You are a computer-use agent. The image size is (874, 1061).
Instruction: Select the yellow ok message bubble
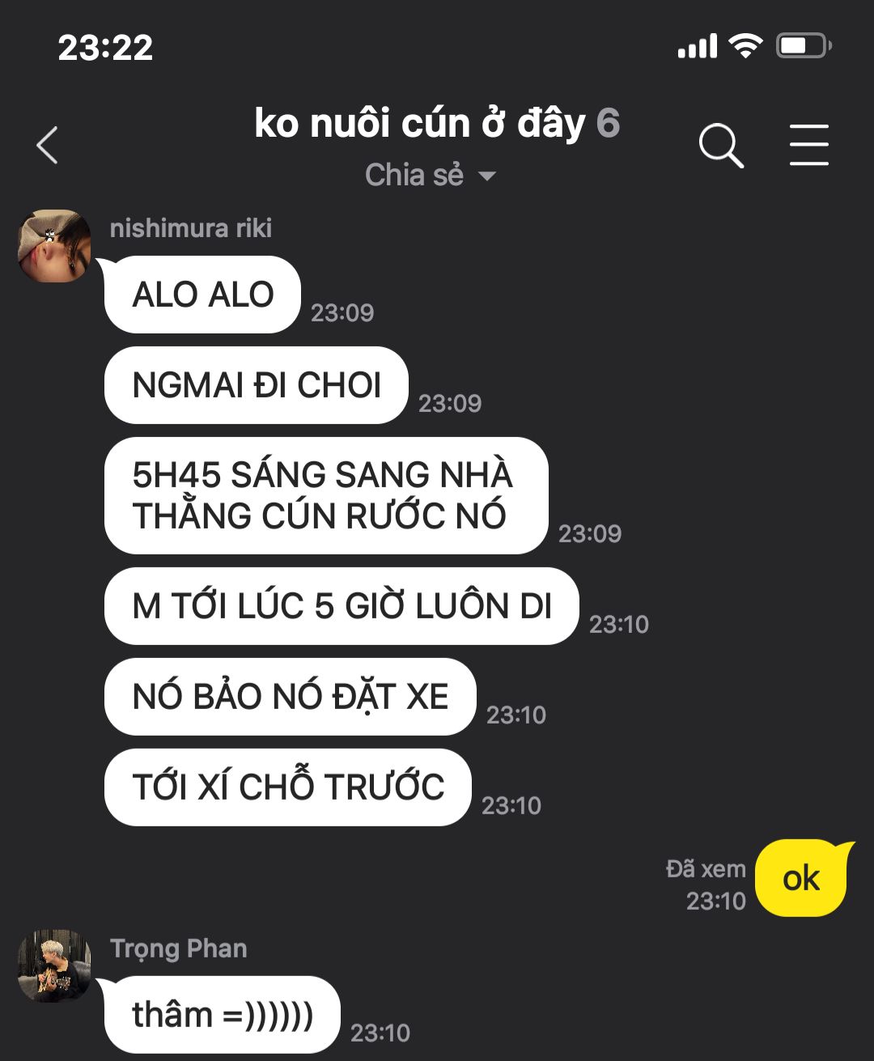pos(802,879)
